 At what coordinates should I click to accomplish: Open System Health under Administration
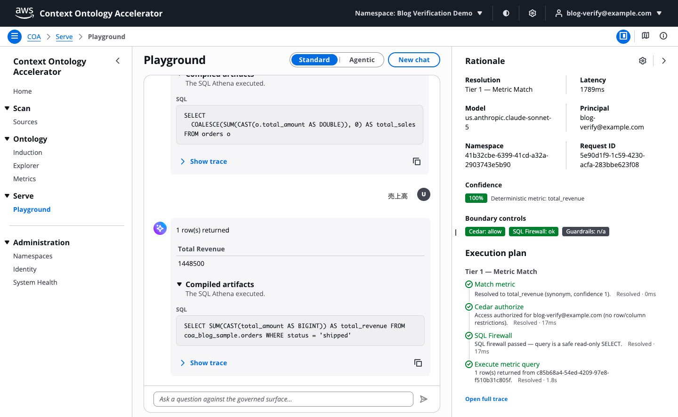[35, 282]
